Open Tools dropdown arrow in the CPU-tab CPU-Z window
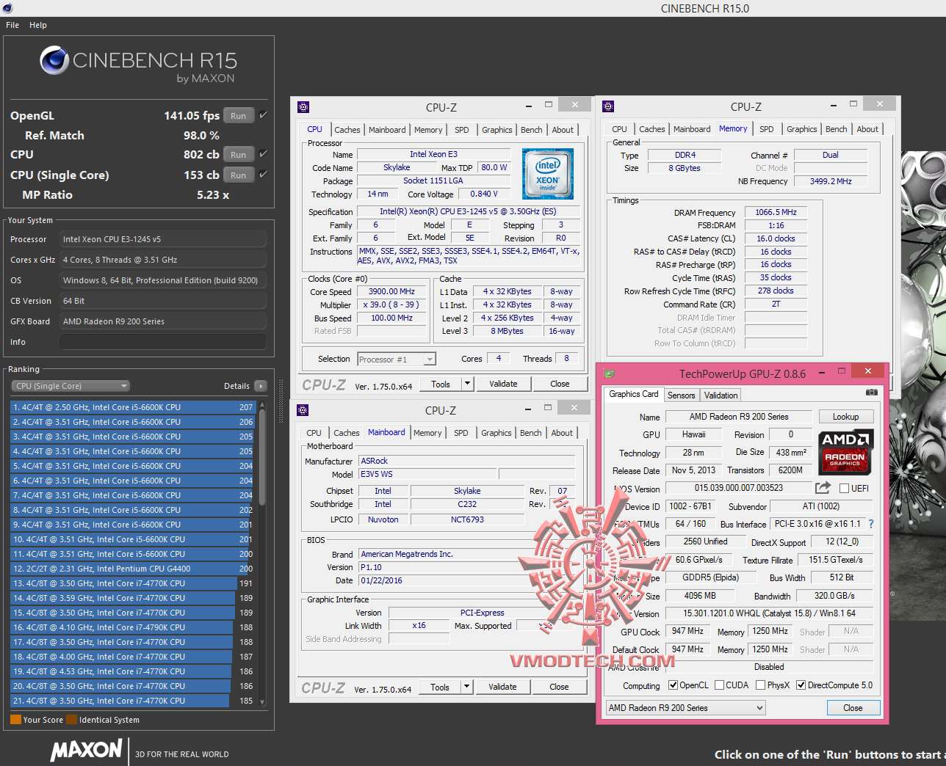 [x=467, y=384]
